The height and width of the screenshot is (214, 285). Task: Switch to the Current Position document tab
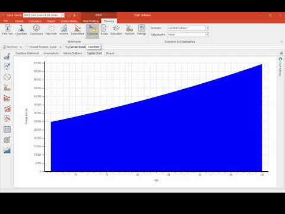pos(43,47)
